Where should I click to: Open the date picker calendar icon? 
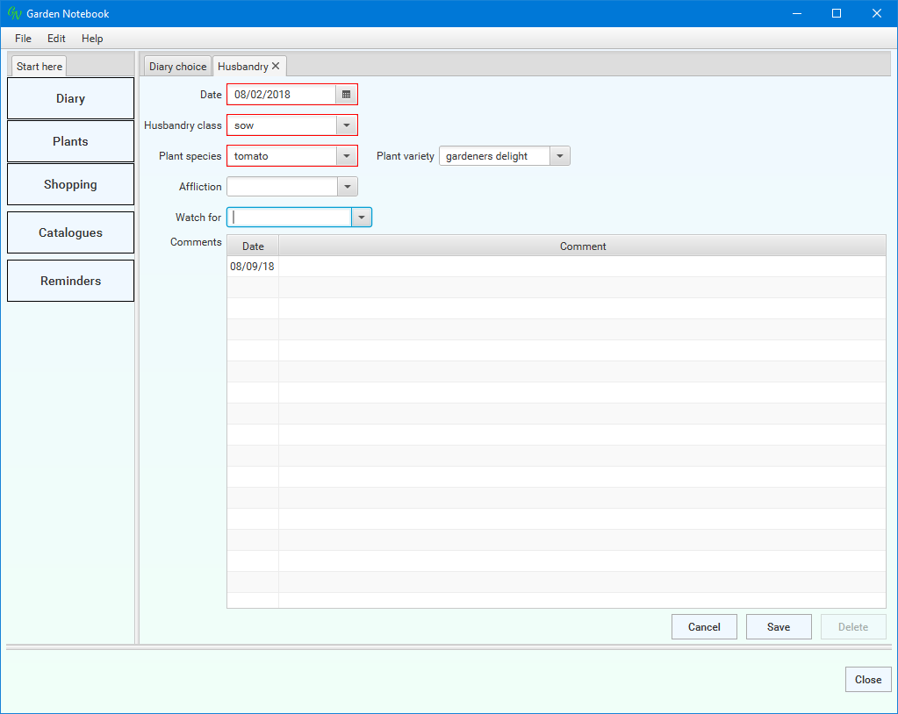pos(347,95)
